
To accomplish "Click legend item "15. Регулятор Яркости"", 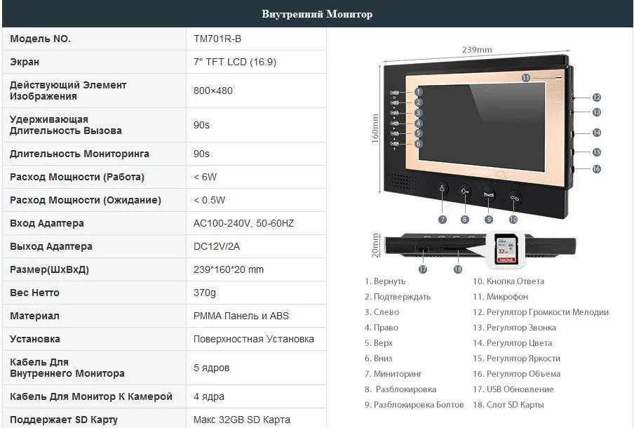I will pos(516,359).
